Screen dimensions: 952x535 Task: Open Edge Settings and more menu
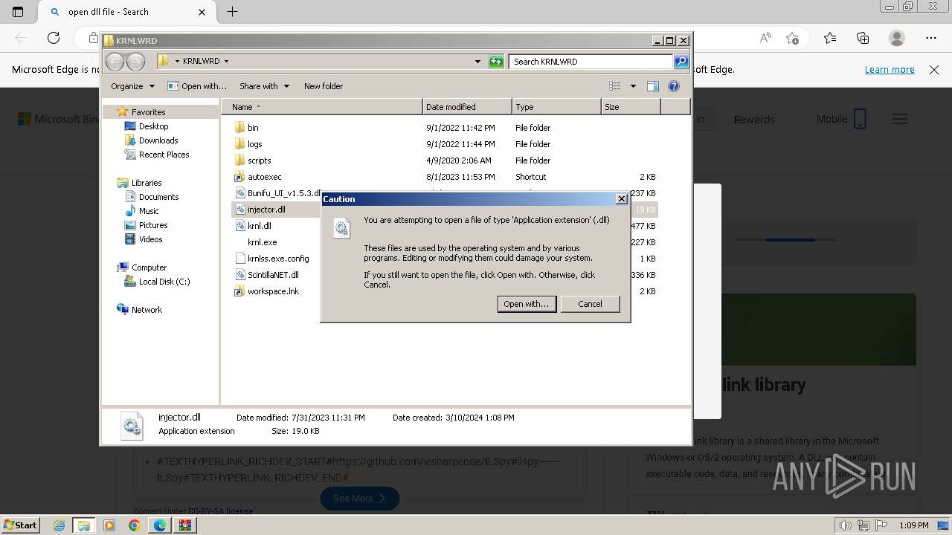pyautogui.click(x=931, y=38)
